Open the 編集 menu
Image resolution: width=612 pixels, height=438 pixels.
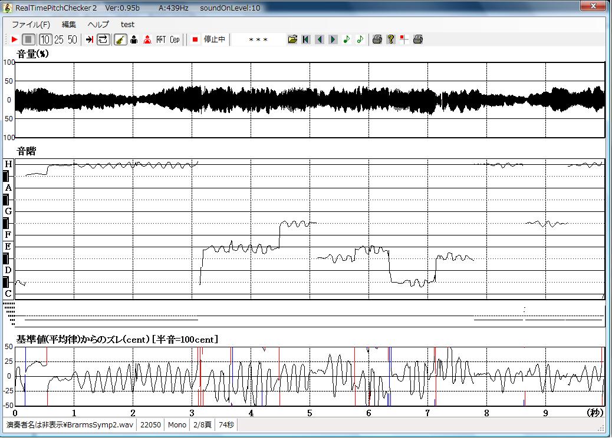[69, 25]
